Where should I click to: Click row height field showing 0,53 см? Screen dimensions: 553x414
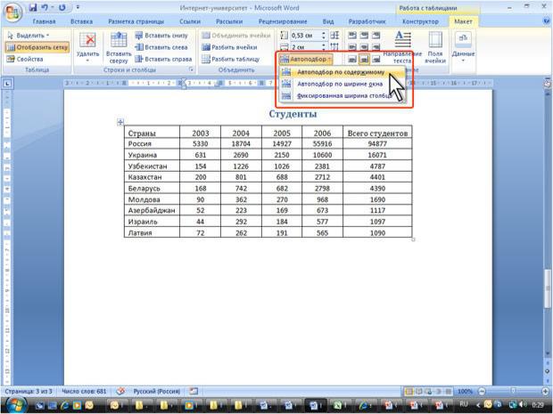(304, 36)
